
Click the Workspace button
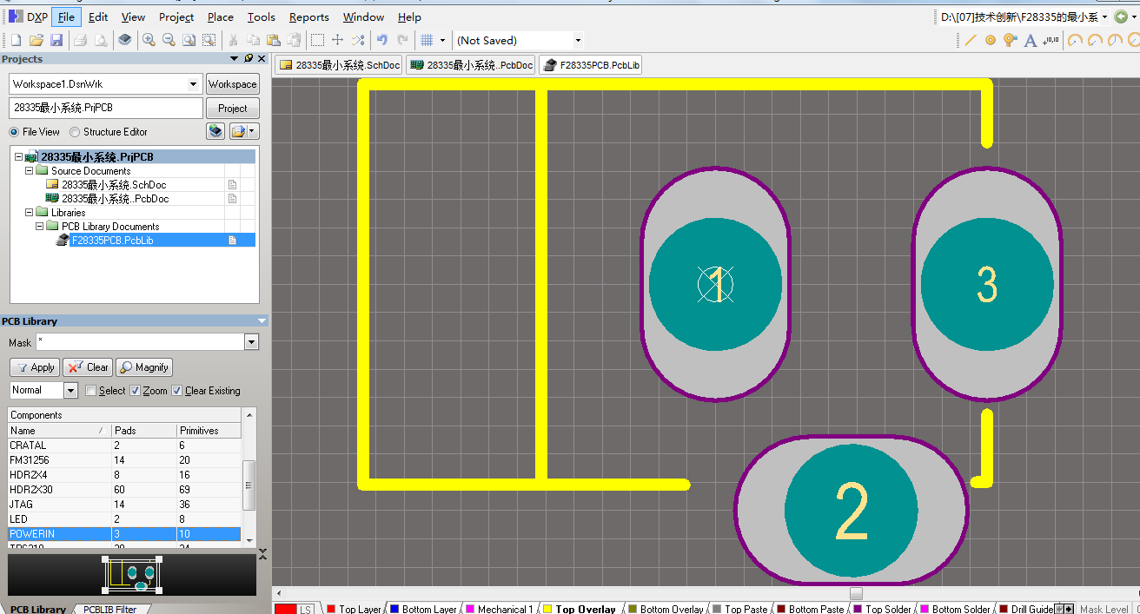pyautogui.click(x=232, y=84)
